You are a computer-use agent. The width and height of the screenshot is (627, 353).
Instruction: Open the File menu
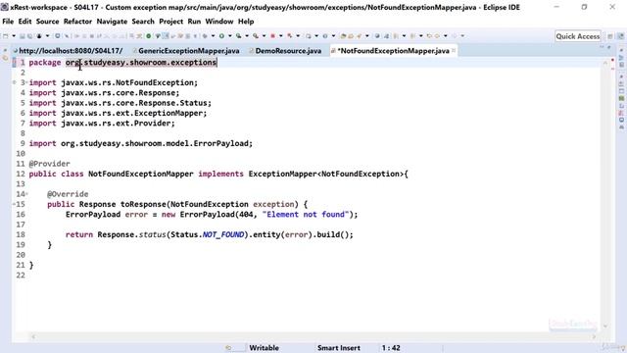[x=8, y=22]
